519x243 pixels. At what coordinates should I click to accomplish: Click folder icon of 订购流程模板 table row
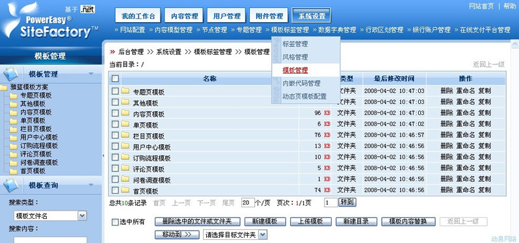coord(125,157)
